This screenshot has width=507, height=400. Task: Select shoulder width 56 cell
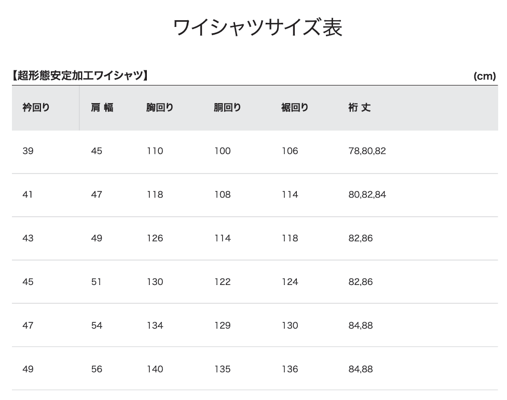click(x=97, y=369)
